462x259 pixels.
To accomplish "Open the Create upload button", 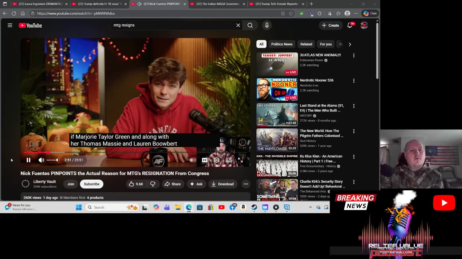I will point(330,26).
